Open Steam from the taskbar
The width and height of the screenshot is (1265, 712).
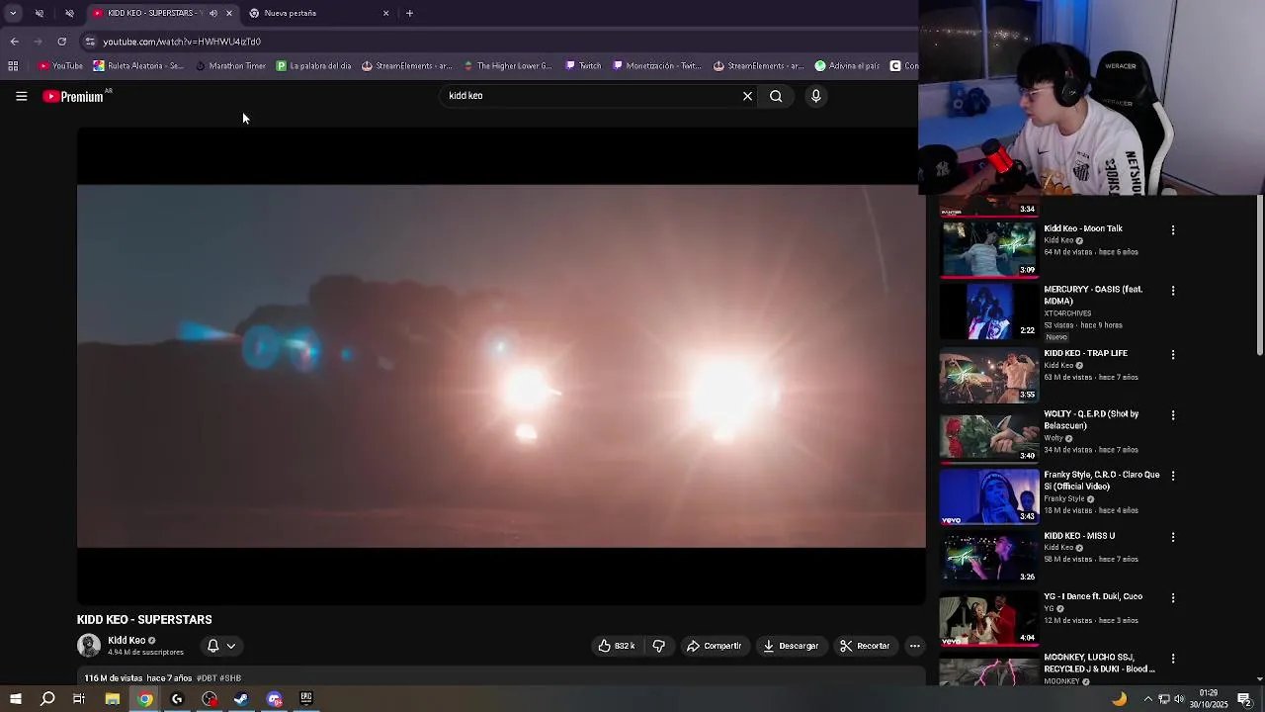click(241, 699)
